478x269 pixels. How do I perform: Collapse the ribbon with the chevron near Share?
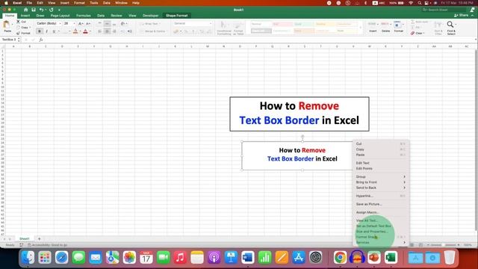tap(473, 15)
